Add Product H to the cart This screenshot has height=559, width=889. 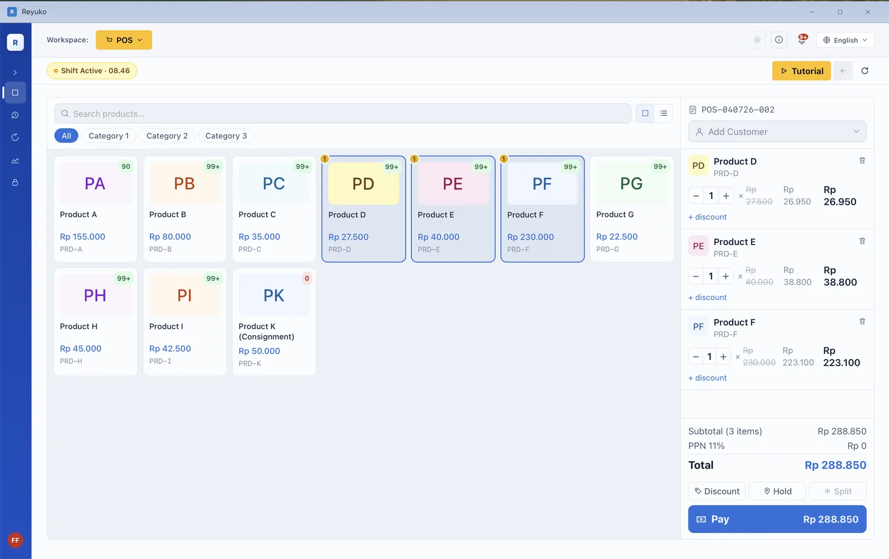(96, 322)
